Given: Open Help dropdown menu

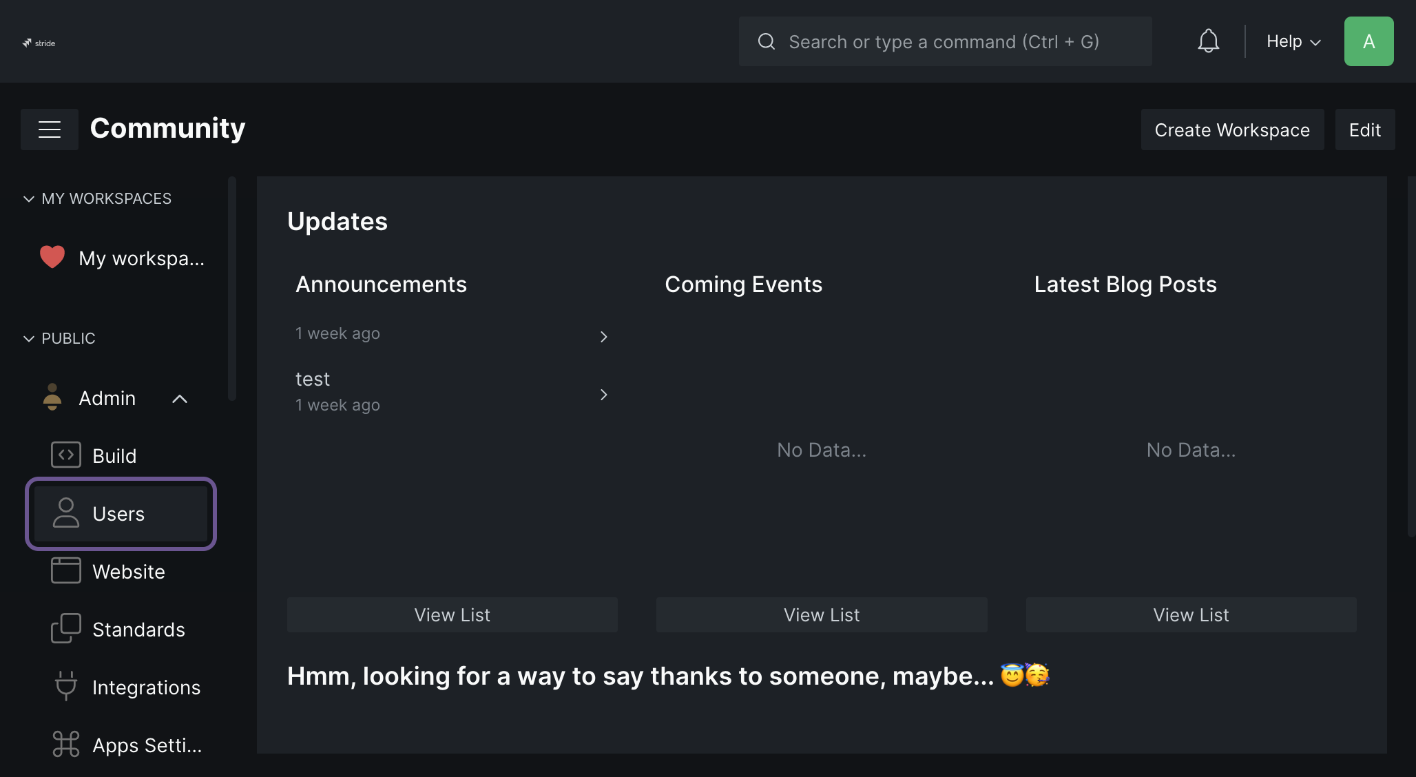Looking at the screenshot, I should pyautogui.click(x=1293, y=41).
